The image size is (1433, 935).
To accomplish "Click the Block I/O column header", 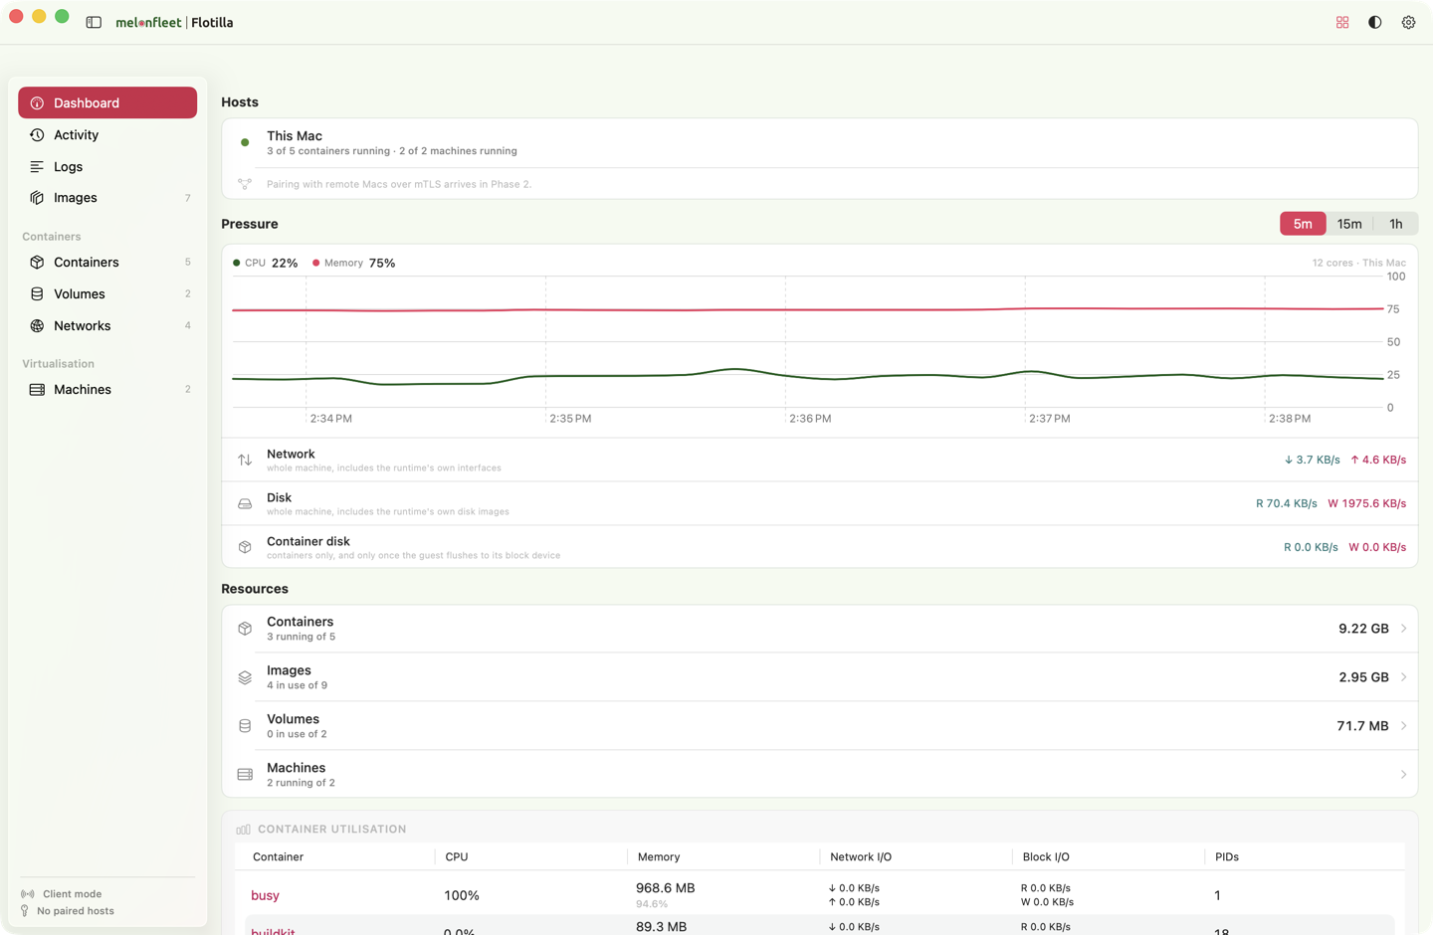I will 1046,856.
